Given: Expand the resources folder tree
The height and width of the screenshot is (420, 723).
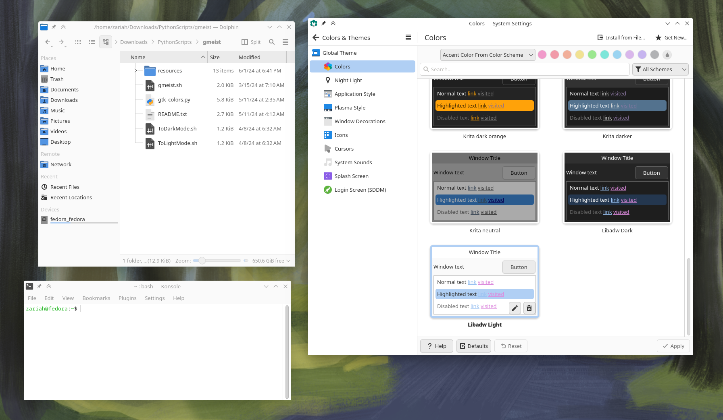Looking at the screenshot, I should point(136,70).
